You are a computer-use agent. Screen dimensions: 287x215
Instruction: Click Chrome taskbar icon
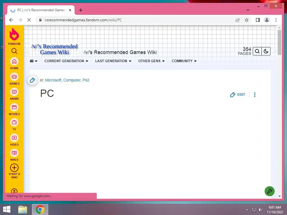pos(40,209)
